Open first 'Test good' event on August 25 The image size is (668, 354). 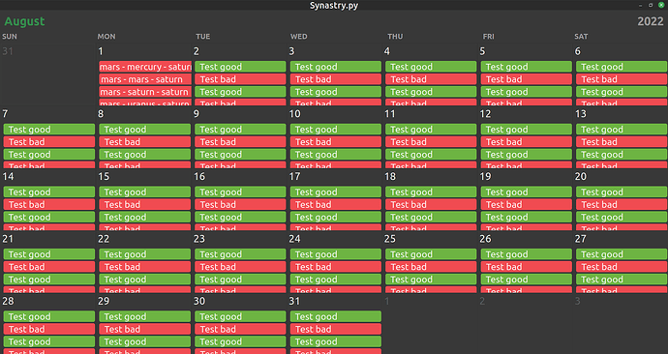431,254
